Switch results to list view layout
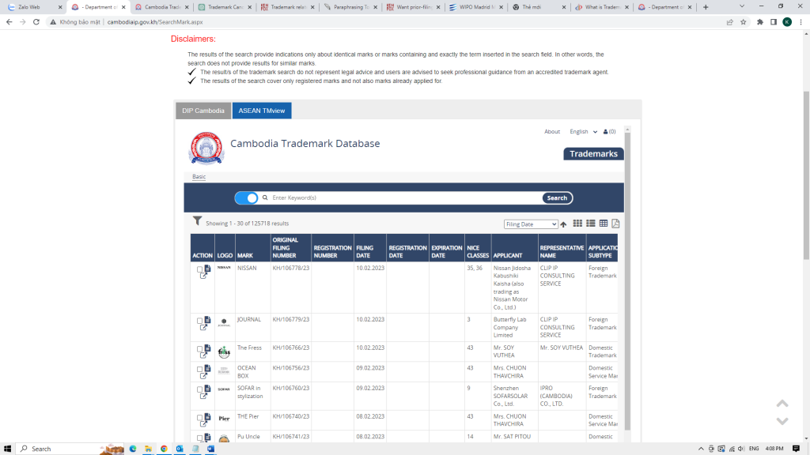This screenshot has height=455, width=810. (x=590, y=224)
